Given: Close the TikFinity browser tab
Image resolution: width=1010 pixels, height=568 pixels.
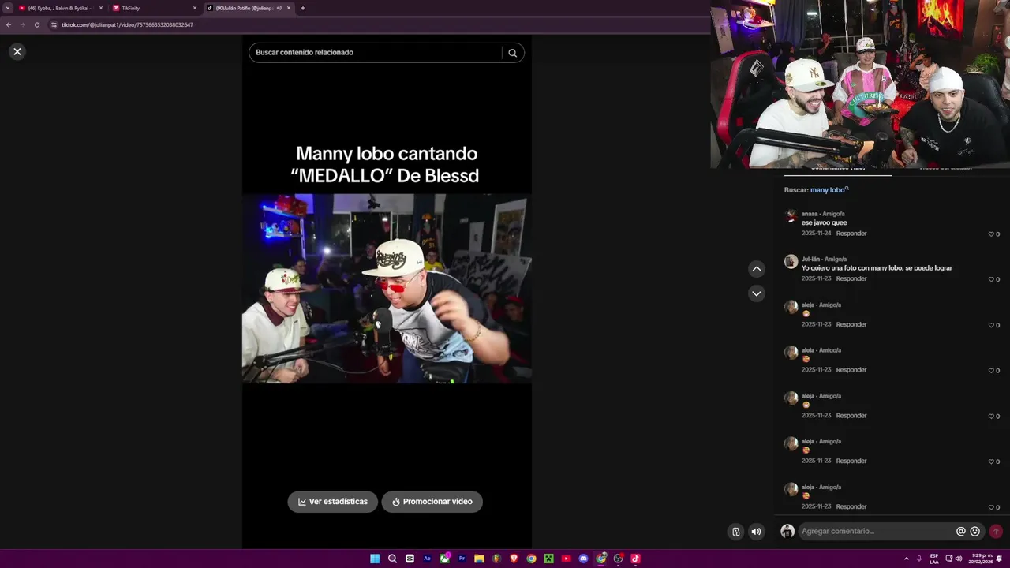Looking at the screenshot, I should click(x=195, y=8).
